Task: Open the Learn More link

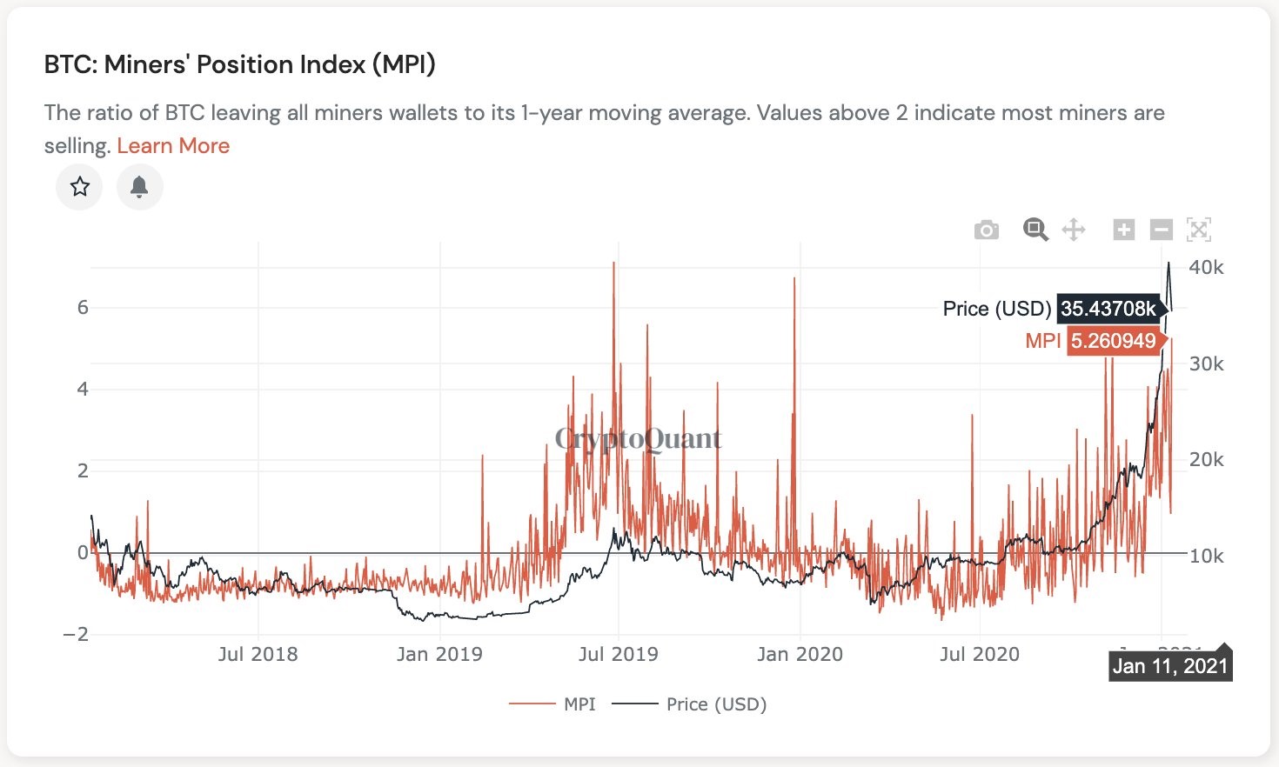Action: [173, 145]
